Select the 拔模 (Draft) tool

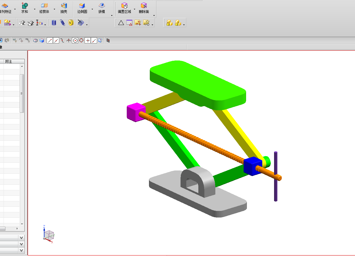tap(102, 6)
